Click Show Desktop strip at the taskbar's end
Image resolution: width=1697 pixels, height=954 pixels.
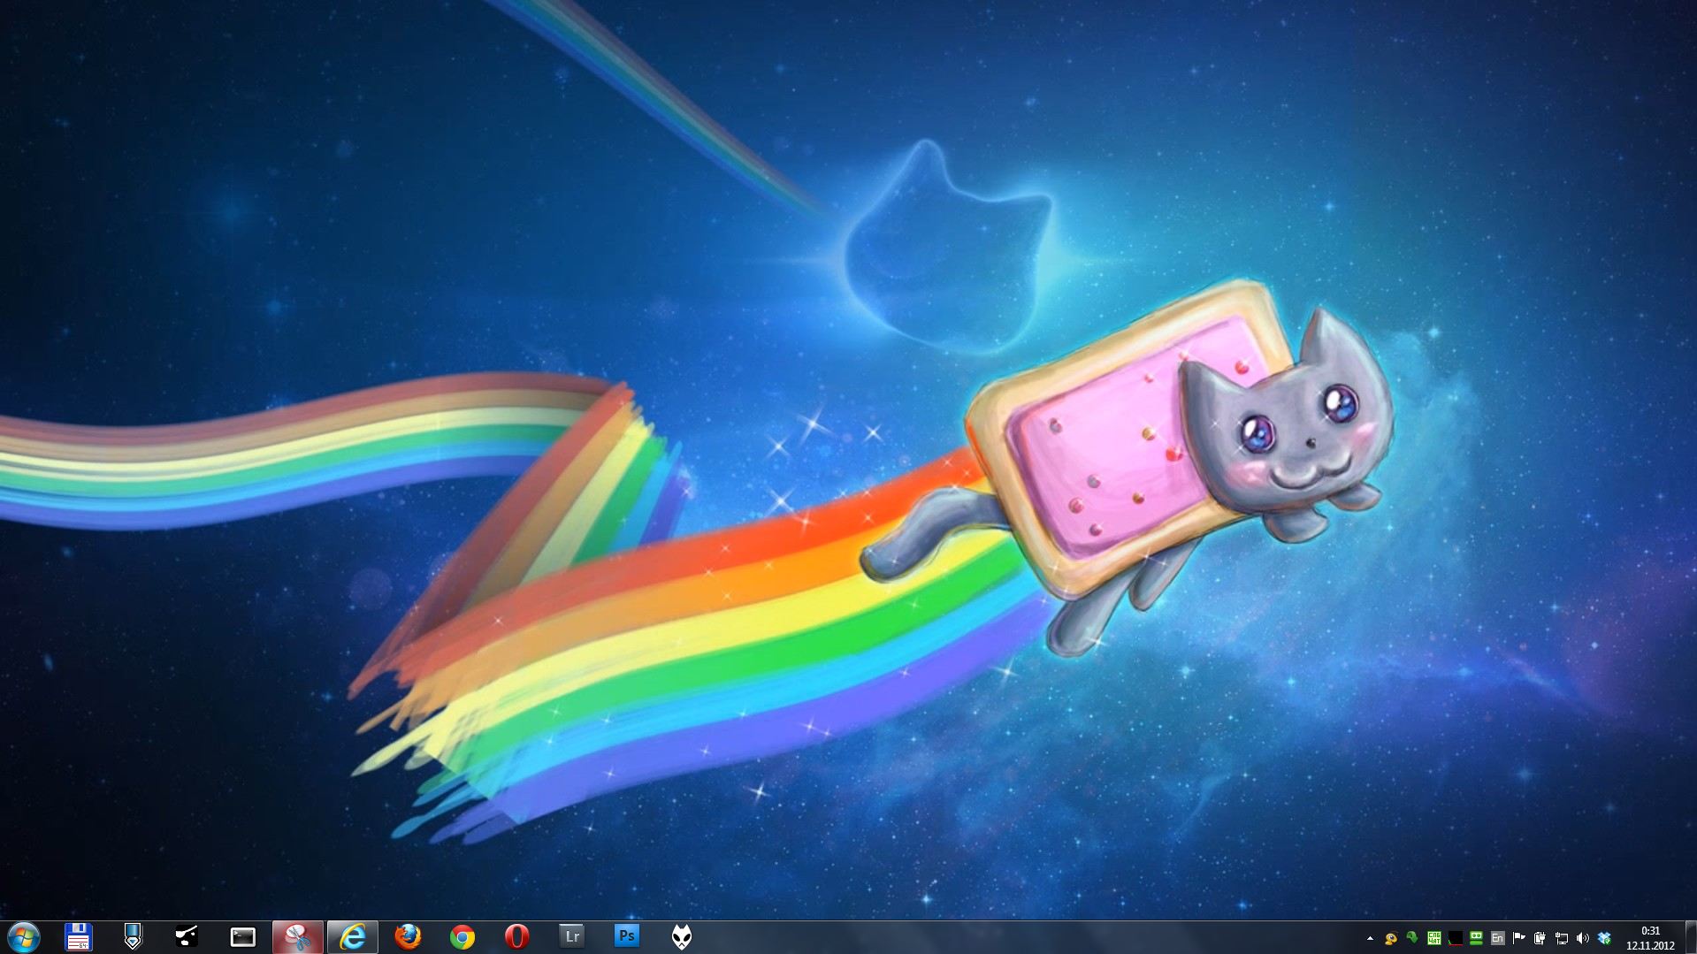click(1690, 937)
